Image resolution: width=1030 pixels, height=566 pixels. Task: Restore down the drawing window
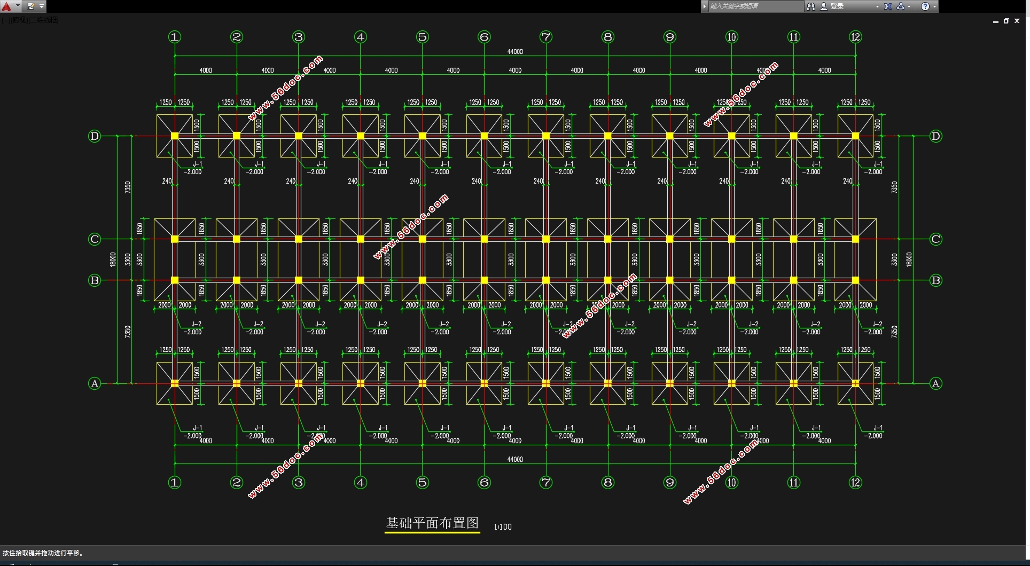coord(1006,21)
